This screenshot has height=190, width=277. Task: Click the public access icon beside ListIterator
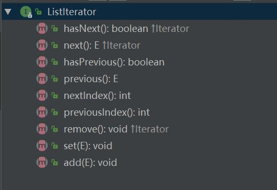38,12
